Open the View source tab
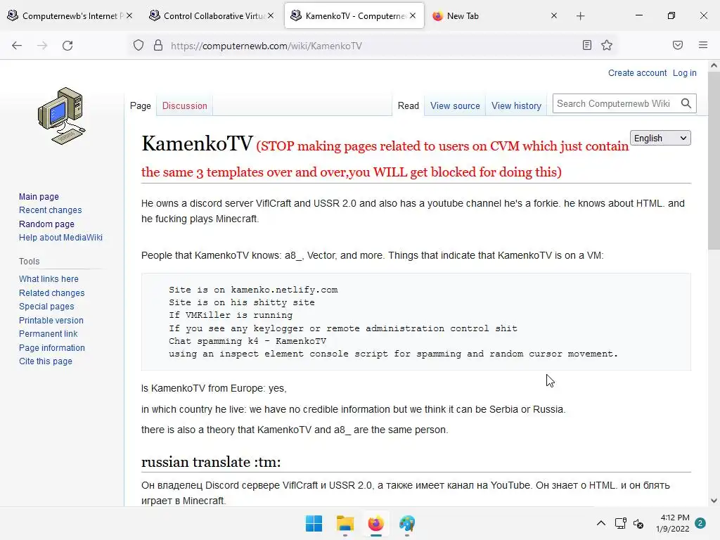 pyautogui.click(x=455, y=105)
